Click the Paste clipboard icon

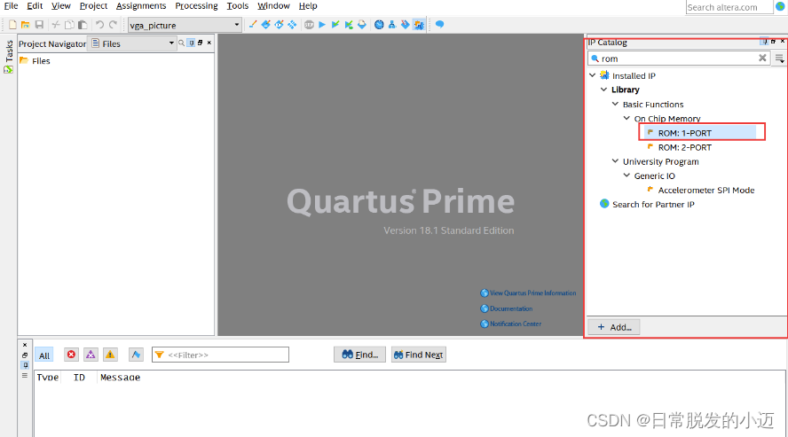(x=83, y=25)
